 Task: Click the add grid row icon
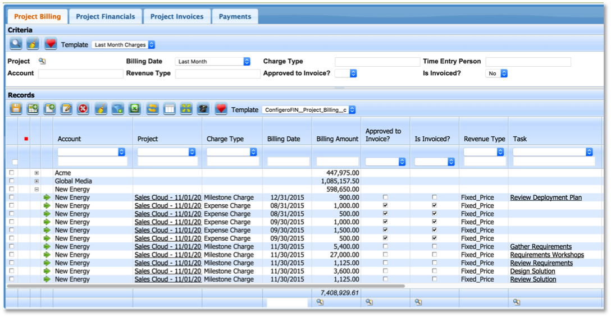pyautogui.click(x=33, y=109)
